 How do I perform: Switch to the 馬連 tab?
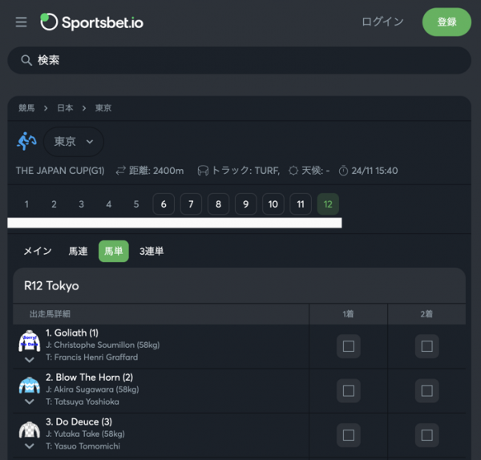pos(78,251)
